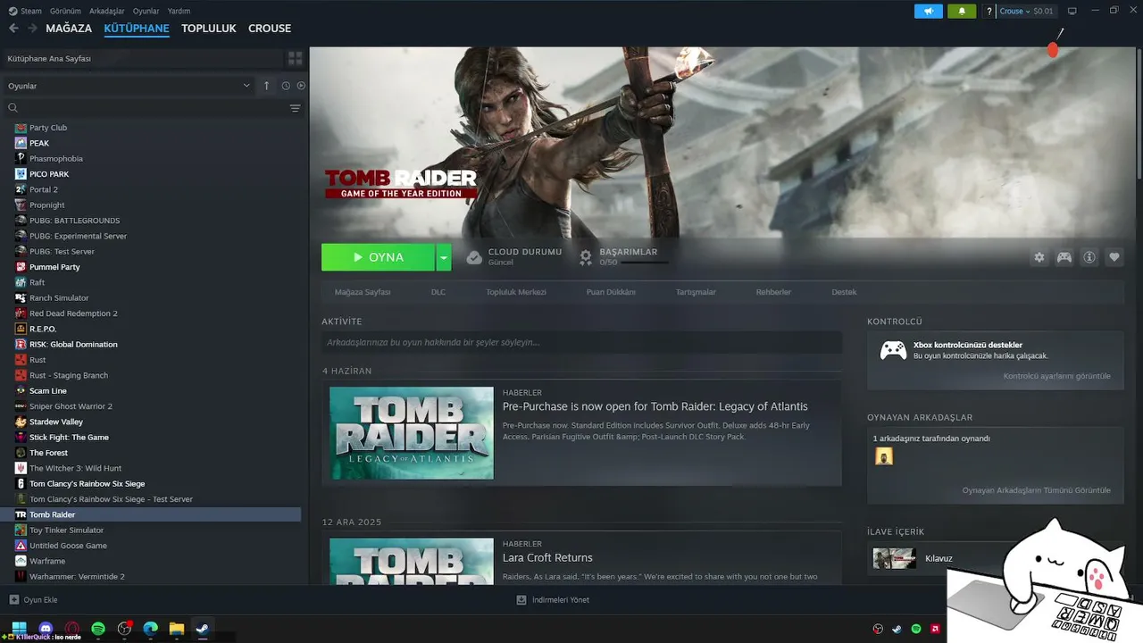Open the Windows Start menu
The width and height of the screenshot is (1143, 643).
click(19, 627)
